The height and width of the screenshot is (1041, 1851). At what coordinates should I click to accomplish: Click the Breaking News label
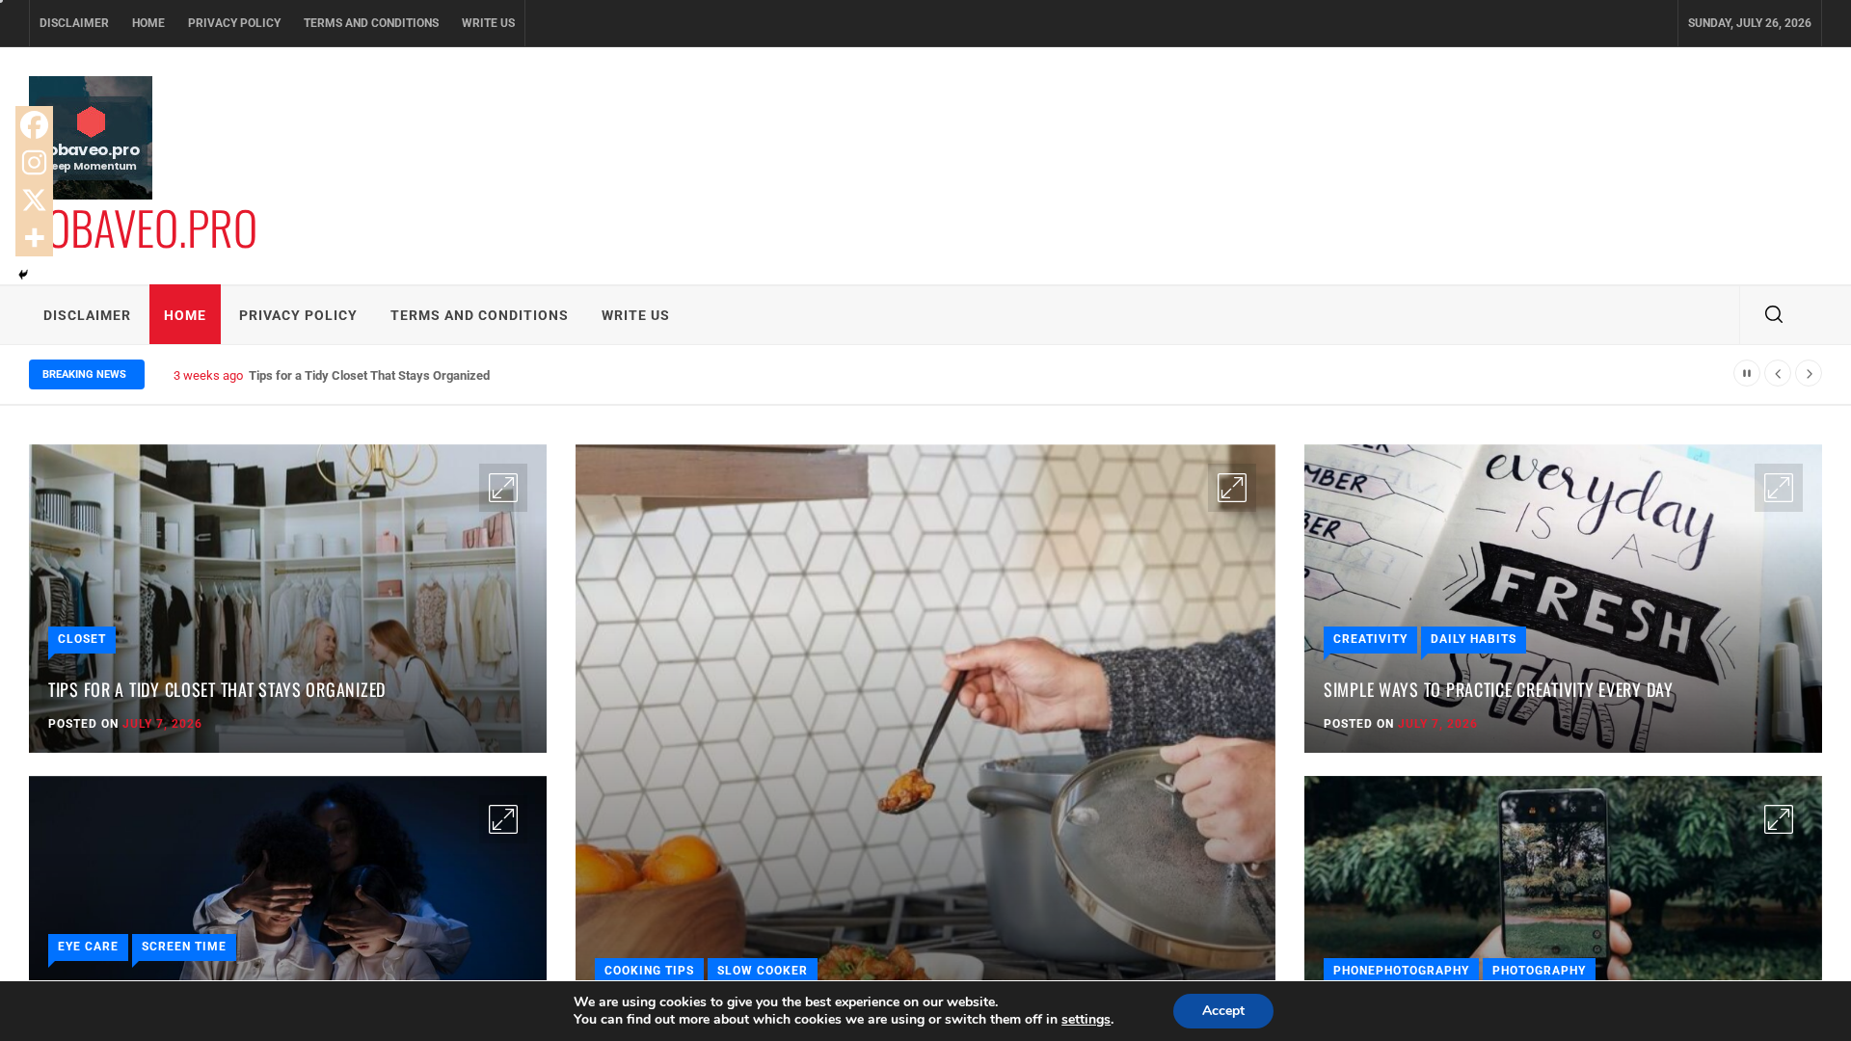(x=87, y=374)
